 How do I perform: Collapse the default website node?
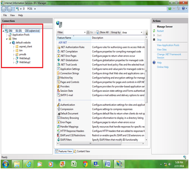10,43
